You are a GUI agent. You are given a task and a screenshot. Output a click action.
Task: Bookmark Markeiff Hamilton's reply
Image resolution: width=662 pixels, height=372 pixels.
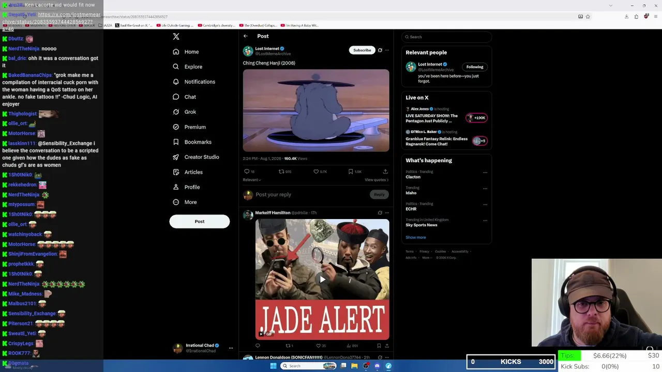coord(379,346)
